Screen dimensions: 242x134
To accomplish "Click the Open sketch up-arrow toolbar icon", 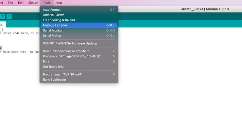I will 3,16.
